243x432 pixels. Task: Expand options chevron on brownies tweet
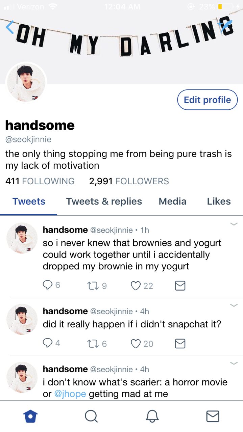point(234,224)
